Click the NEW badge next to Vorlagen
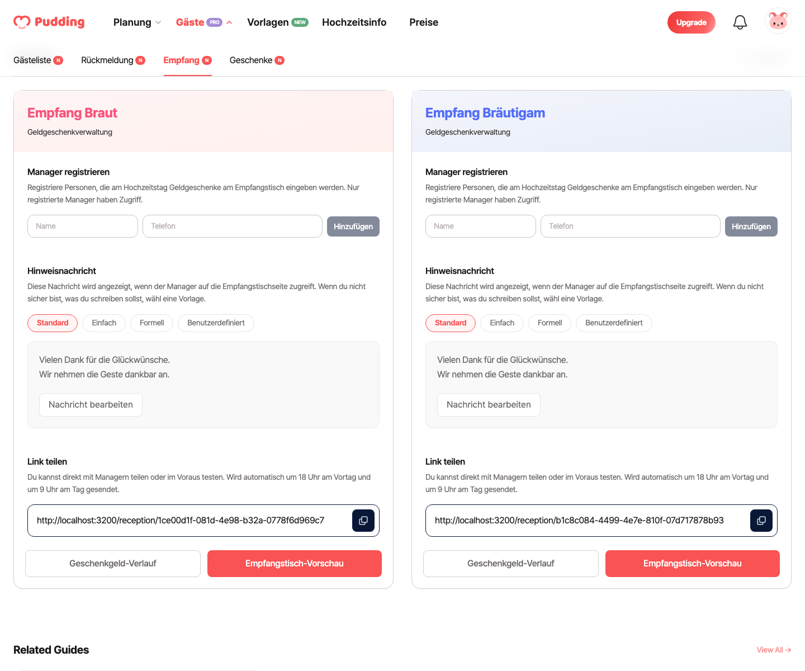 300,22
